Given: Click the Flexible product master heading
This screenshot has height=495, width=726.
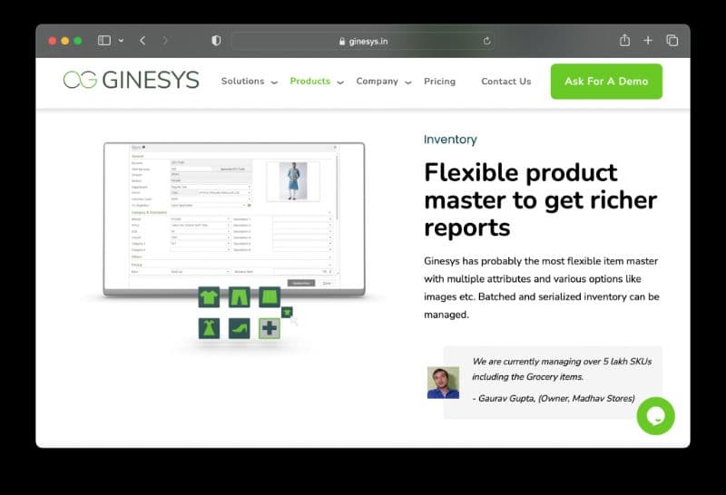Looking at the screenshot, I should (x=540, y=199).
